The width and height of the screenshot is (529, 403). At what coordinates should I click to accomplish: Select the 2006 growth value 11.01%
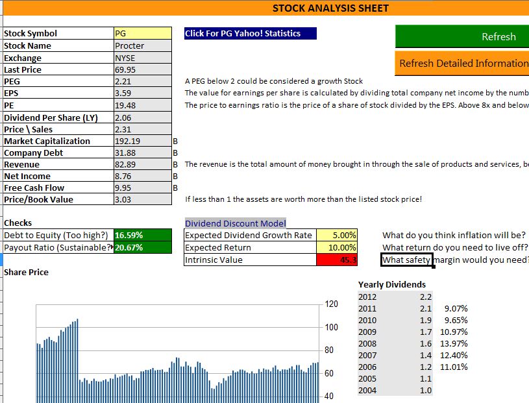tap(454, 367)
